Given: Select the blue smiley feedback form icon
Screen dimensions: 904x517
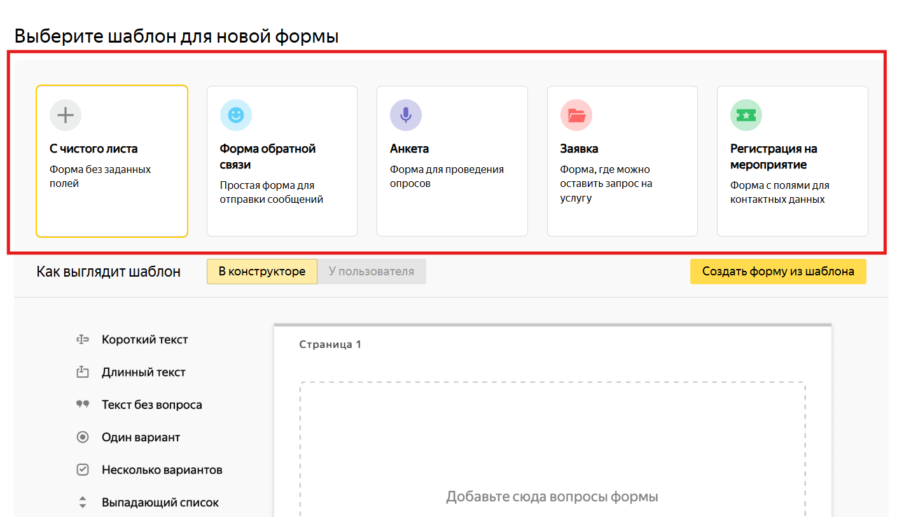Looking at the screenshot, I should click(x=236, y=115).
